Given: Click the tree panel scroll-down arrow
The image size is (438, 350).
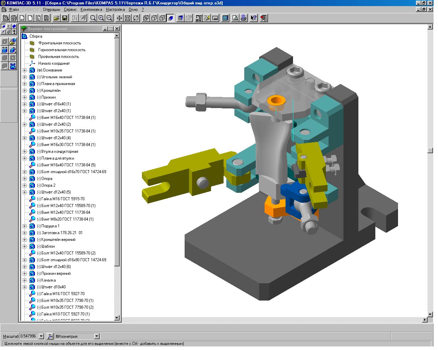Looking at the screenshot, I should pyautogui.click(x=117, y=318).
